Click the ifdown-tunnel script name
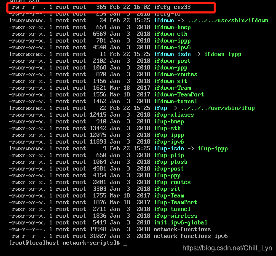276x256 pixels. 176,101
